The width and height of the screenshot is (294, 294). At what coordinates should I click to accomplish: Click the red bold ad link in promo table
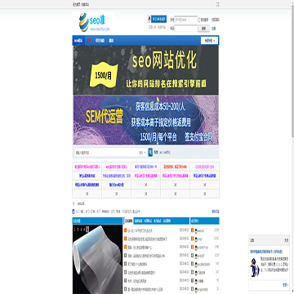tap(175, 167)
